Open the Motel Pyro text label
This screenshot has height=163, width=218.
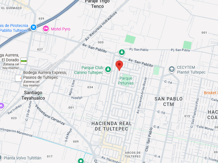pos(61,29)
